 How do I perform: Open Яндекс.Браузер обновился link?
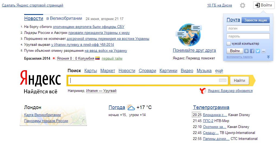point(230,91)
